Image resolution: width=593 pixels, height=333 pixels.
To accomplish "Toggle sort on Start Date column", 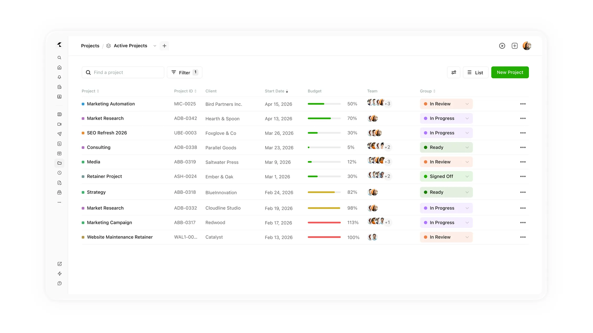I will point(276,91).
